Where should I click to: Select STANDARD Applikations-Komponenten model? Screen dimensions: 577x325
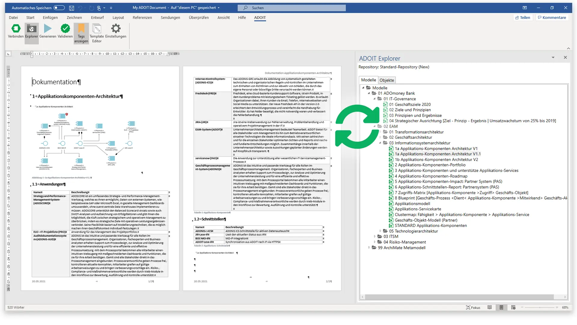click(431, 226)
